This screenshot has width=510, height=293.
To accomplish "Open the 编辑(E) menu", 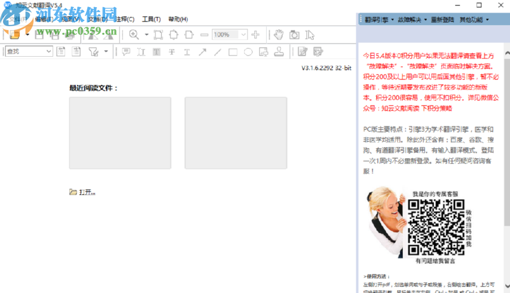I will [44, 19].
